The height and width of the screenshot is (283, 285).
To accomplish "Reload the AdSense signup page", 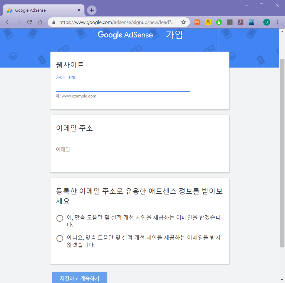I will [x=30, y=22].
